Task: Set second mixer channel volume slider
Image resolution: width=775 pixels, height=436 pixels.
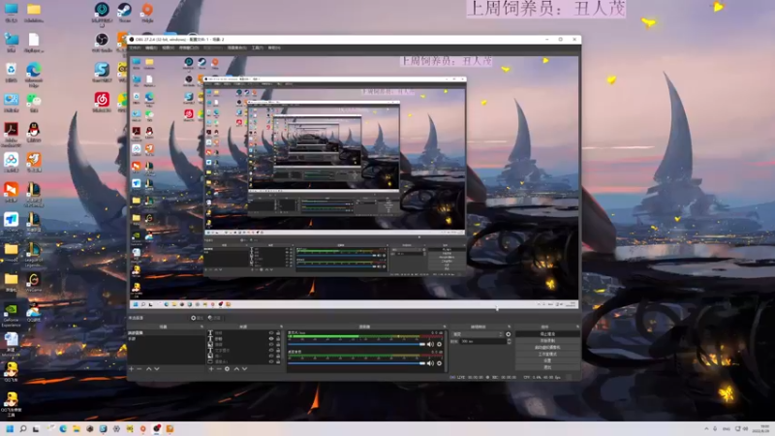Action: point(356,363)
